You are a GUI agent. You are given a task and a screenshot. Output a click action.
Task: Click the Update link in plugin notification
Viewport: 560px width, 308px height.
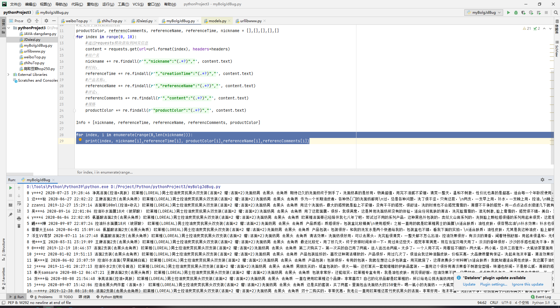pos(469,284)
